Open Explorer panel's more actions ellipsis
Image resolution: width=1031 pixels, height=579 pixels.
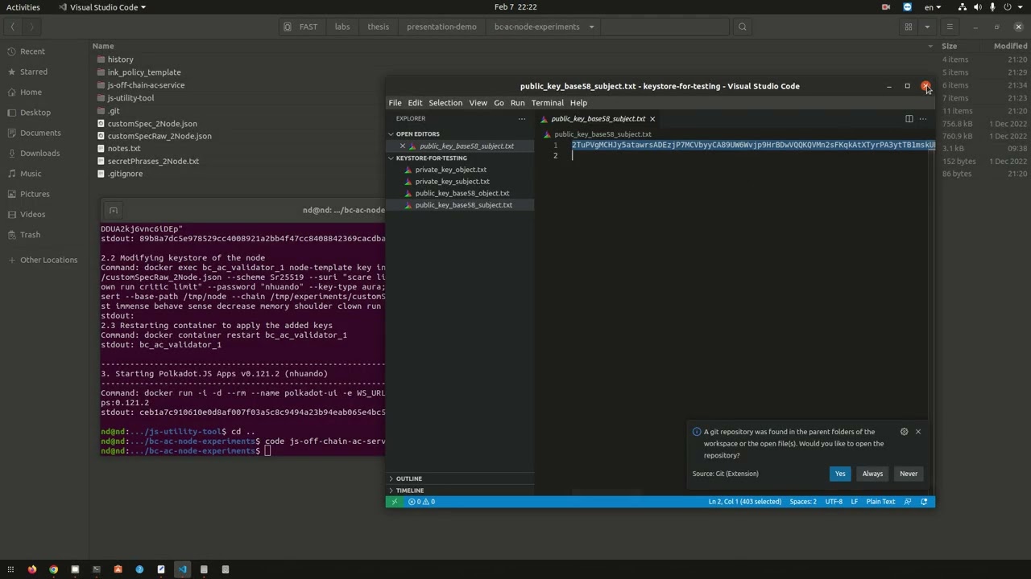[521, 119]
